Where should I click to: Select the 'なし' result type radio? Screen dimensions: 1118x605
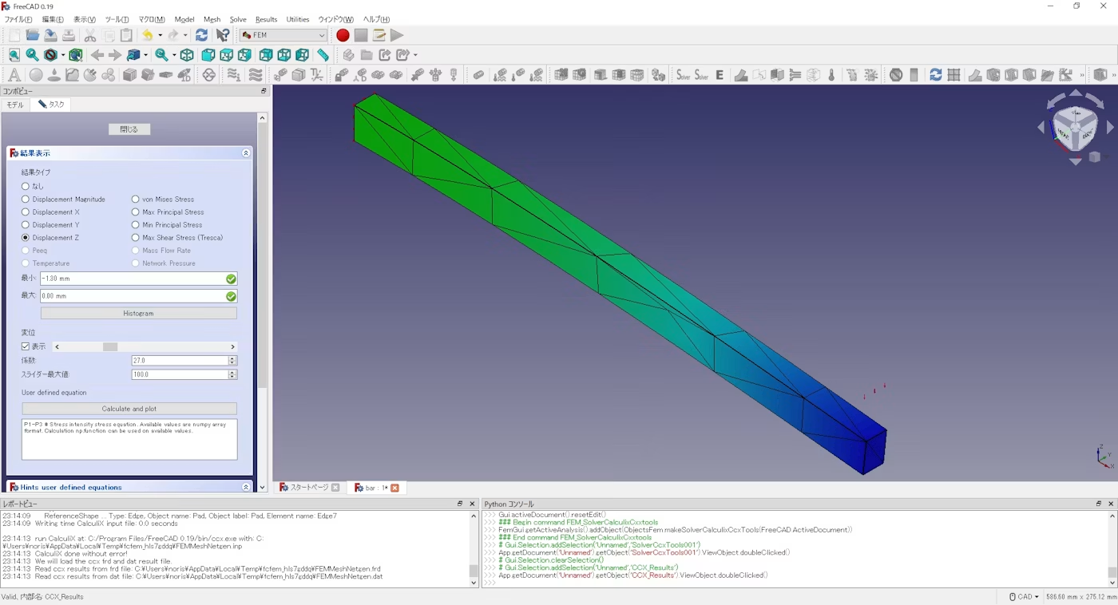(x=26, y=187)
